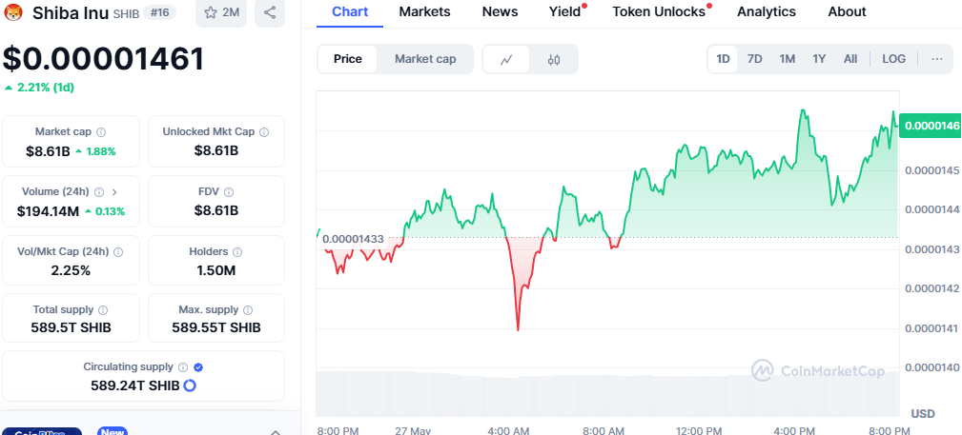Click the 1.50M holders value
962x435 pixels.
coord(216,270)
